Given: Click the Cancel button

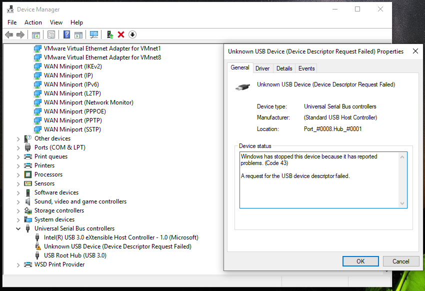Looking at the screenshot, I should (x=401, y=261).
